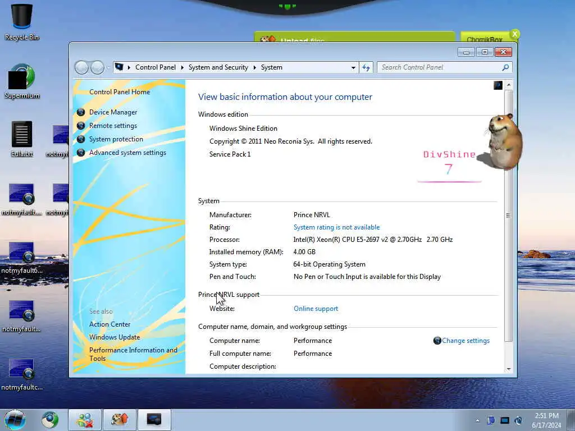
Task: Open Remote settings link
Action: (113, 126)
